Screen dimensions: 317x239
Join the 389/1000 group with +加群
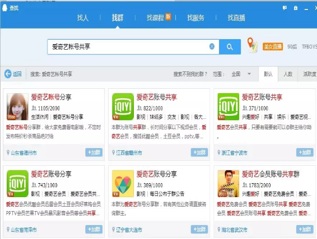coord(199,230)
